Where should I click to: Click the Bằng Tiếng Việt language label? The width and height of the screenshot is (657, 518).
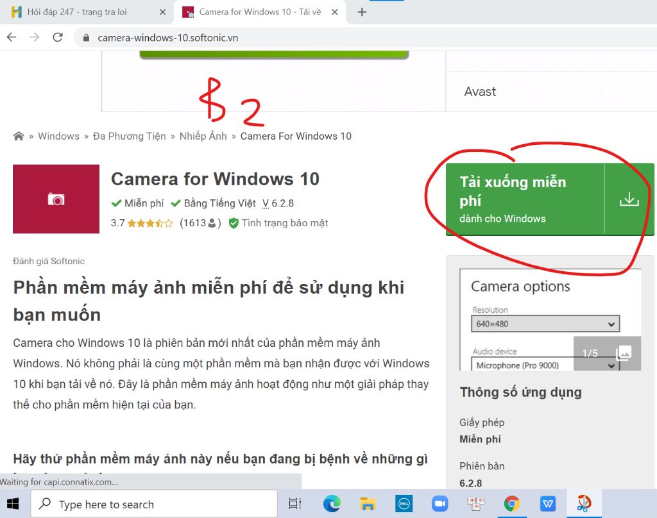click(x=214, y=203)
